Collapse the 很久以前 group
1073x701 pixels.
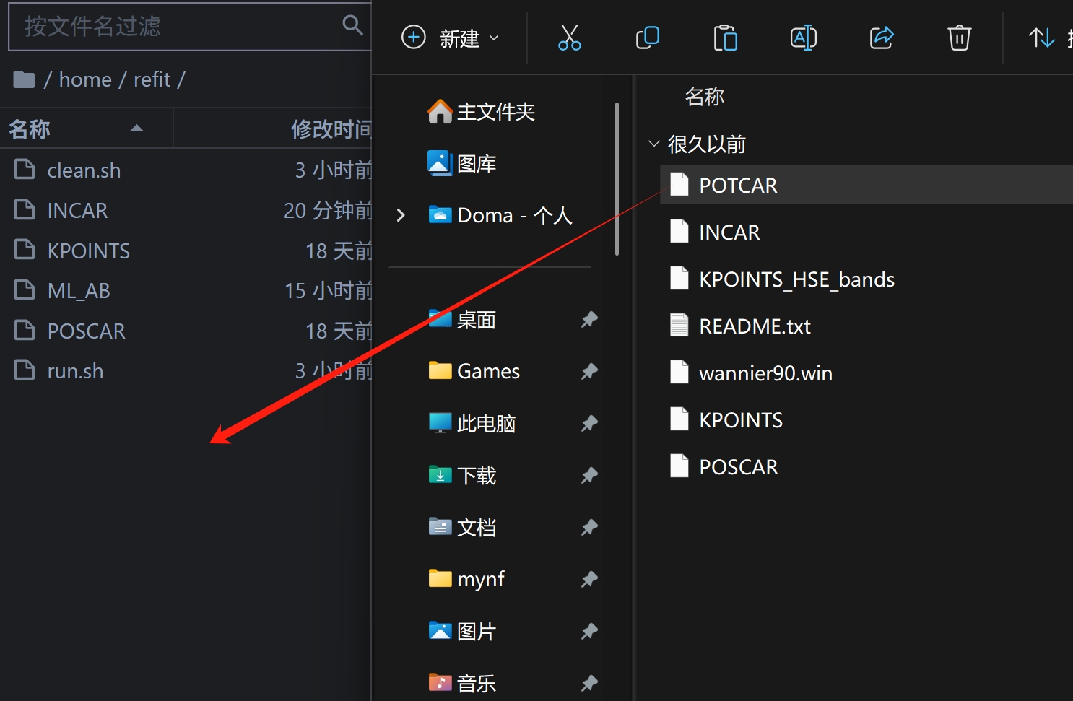point(654,144)
